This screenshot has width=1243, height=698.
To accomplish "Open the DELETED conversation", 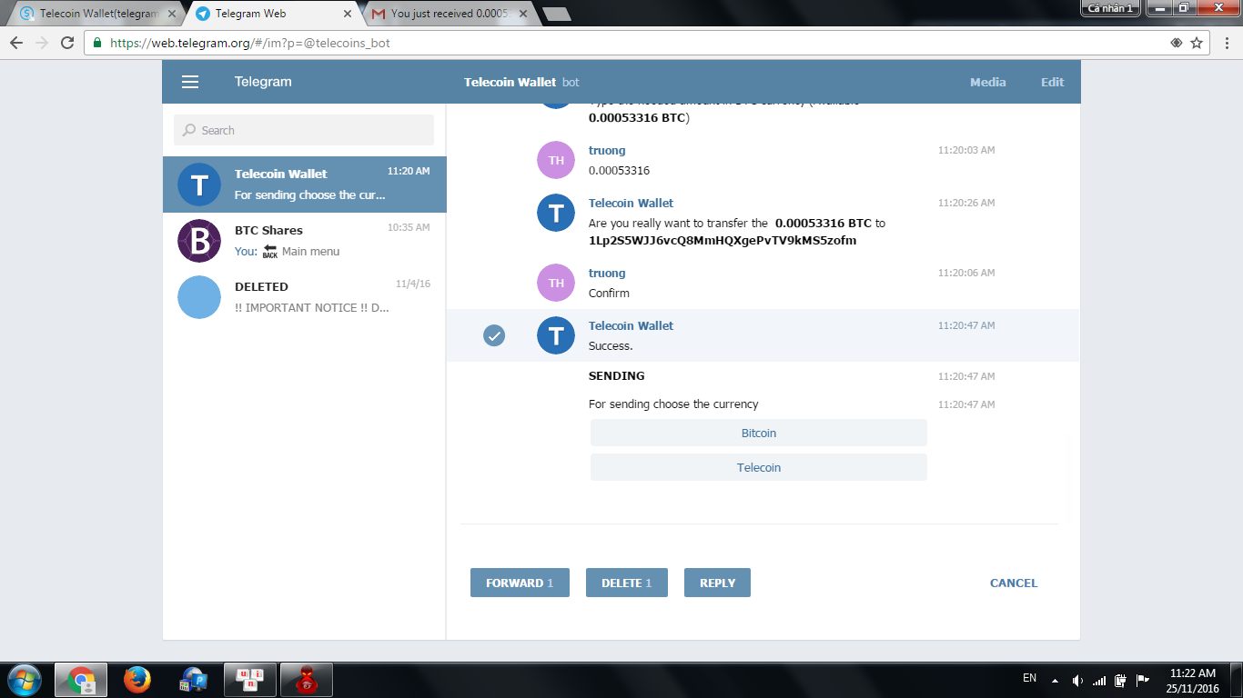I will coord(305,297).
